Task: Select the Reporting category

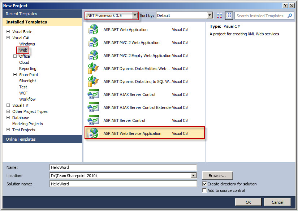Action: coord(28,69)
